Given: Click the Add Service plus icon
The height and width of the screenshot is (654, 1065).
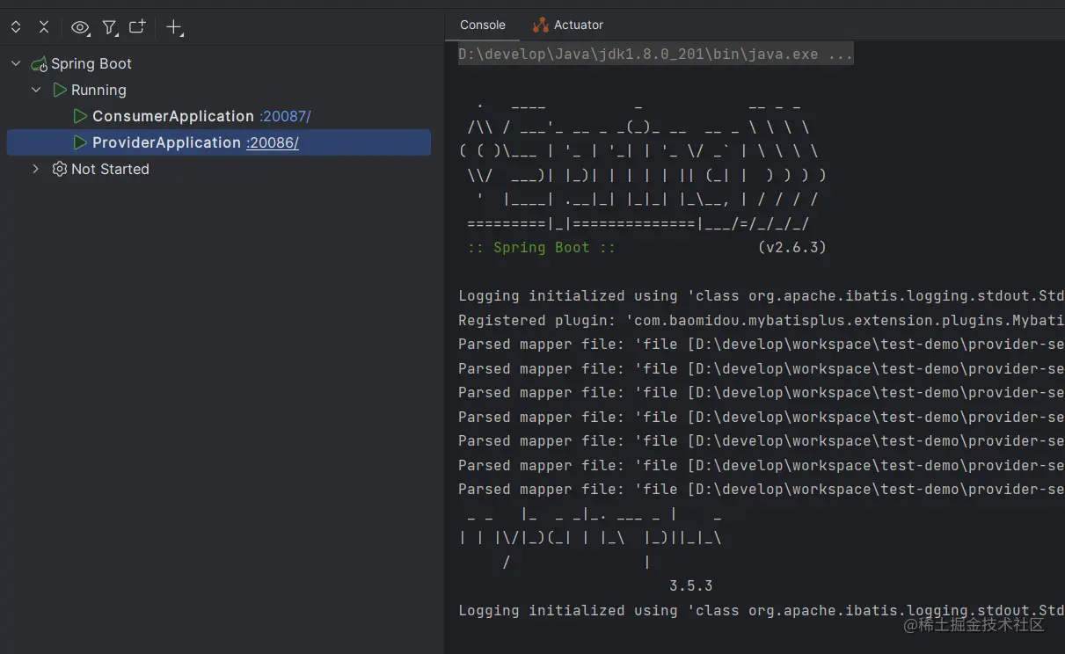Looking at the screenshot, I should (174, 28).
